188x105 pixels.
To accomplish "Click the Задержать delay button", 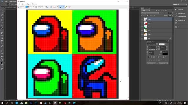I will pos(40,7).
